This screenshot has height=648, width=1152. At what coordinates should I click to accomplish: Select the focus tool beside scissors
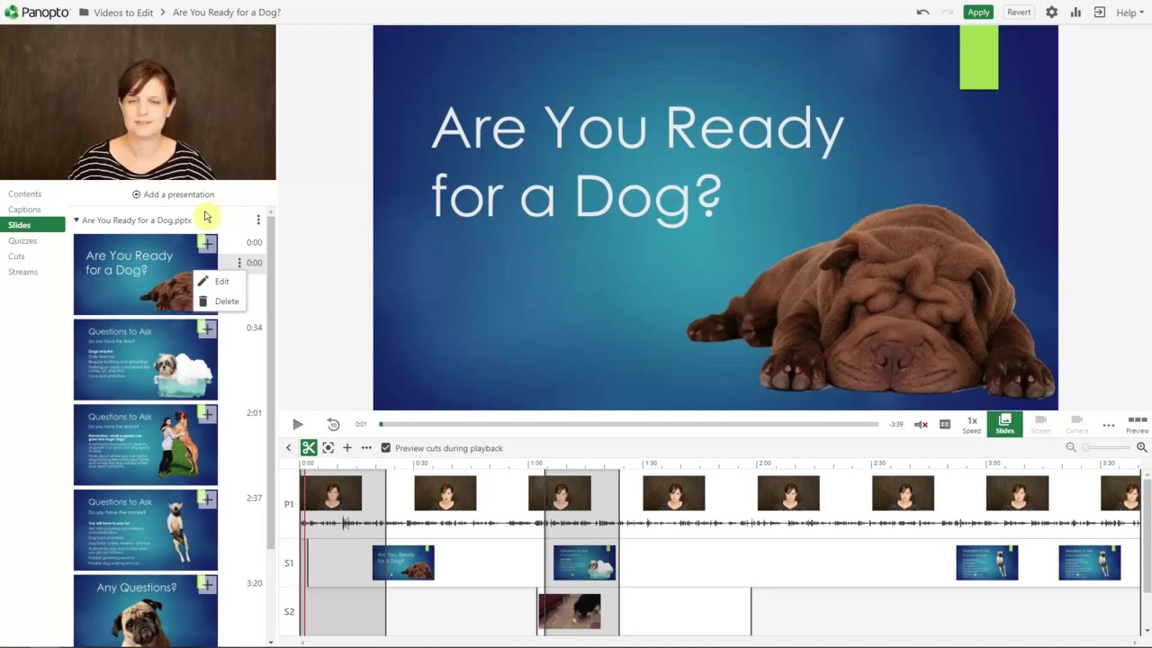point(328,448)
